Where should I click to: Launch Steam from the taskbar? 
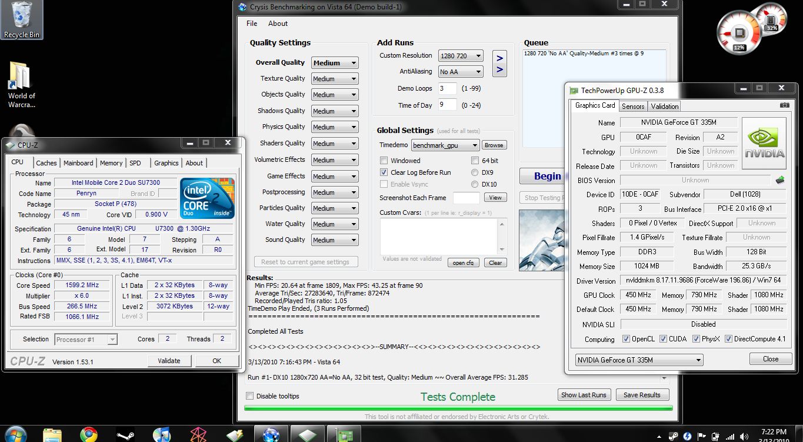point(125,435)
